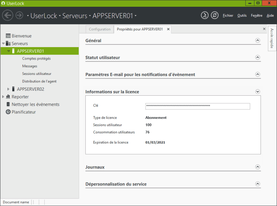
Task: Open Planificateur in the navigation tree
Action: [x=24, y=112]
